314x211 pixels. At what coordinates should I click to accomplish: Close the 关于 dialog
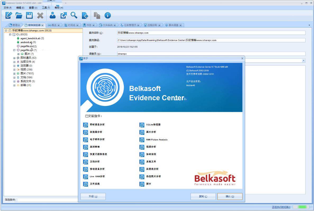click(242, 58)
